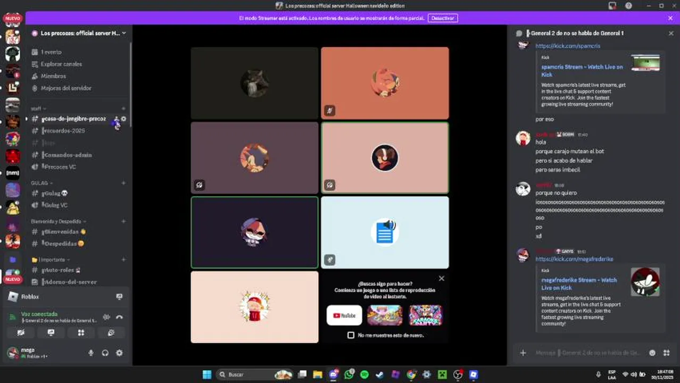The image size is (680, 383).
Task: Join Precoces VC voice channel
Action: click(x=59, y=166)
